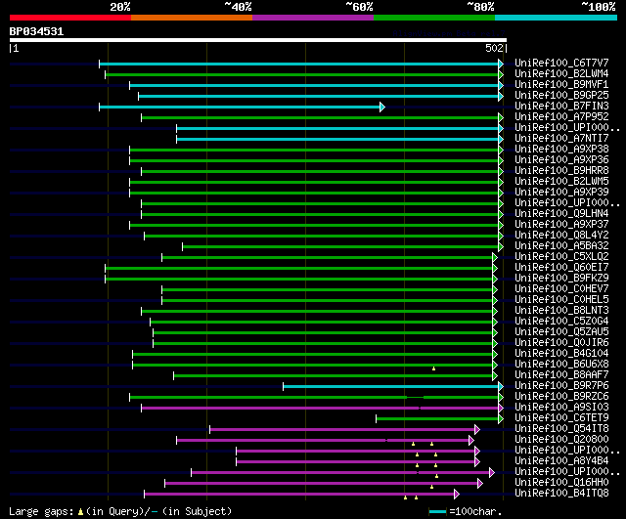This screenshot has width=626, height=519.
Task: Click the green arrowhead ending the B2LWM4 alignment
Action: point(501,74)
